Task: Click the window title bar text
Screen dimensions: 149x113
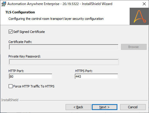Action: [60, 4]
